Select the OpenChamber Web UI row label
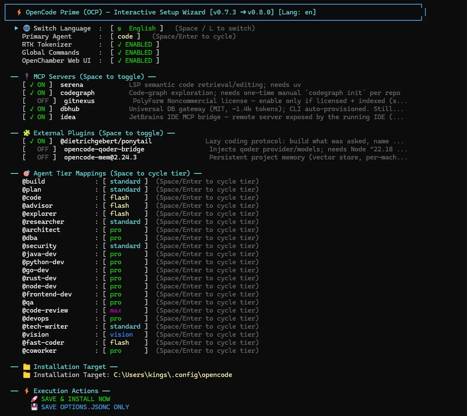This screenshot has width=467, height=416. [x=56, y=60]
